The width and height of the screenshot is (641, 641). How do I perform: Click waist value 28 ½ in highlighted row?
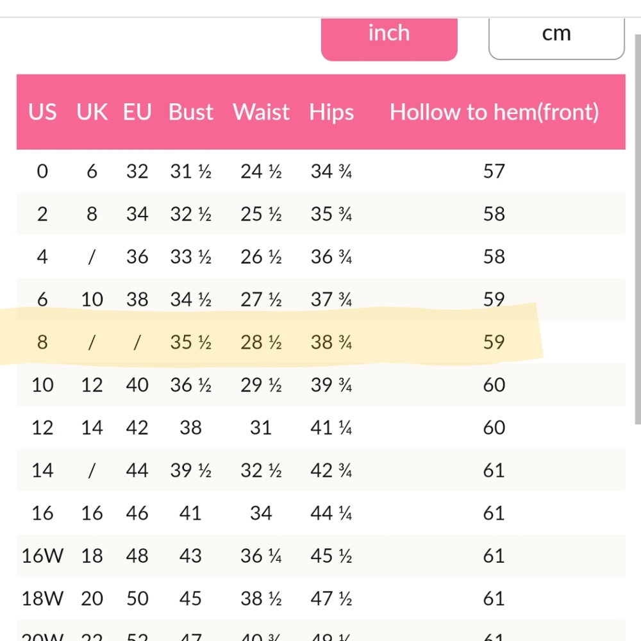point(261,342)
